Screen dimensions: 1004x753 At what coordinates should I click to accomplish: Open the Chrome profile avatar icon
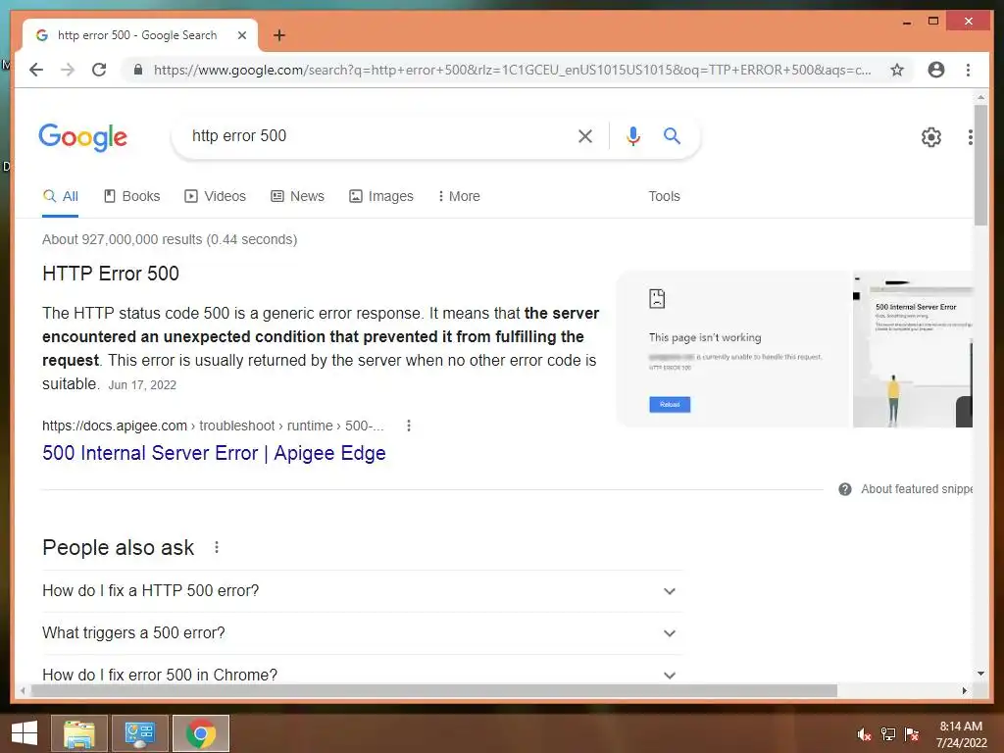936,70
